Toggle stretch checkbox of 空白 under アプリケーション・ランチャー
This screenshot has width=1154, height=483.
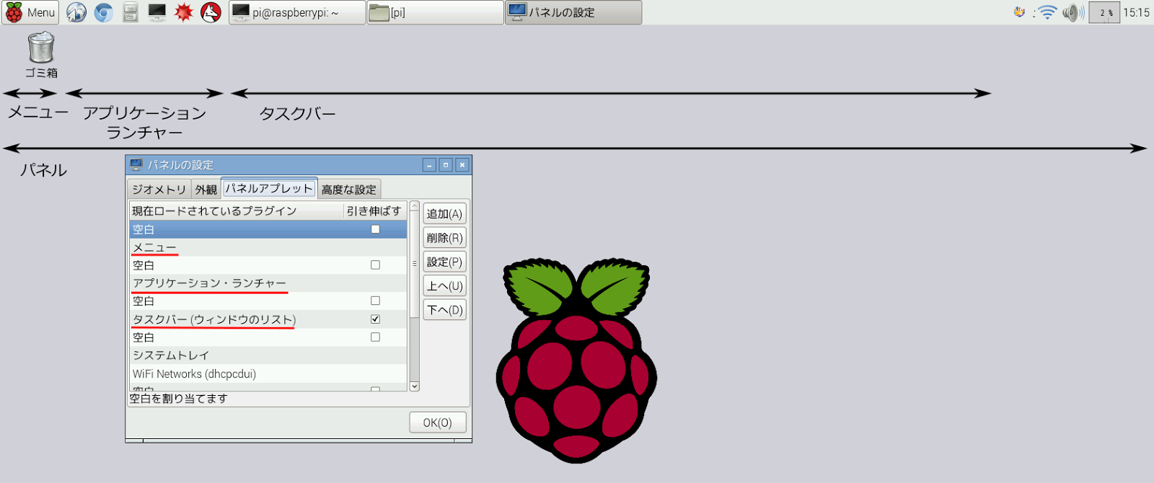(x=375, y=301)
